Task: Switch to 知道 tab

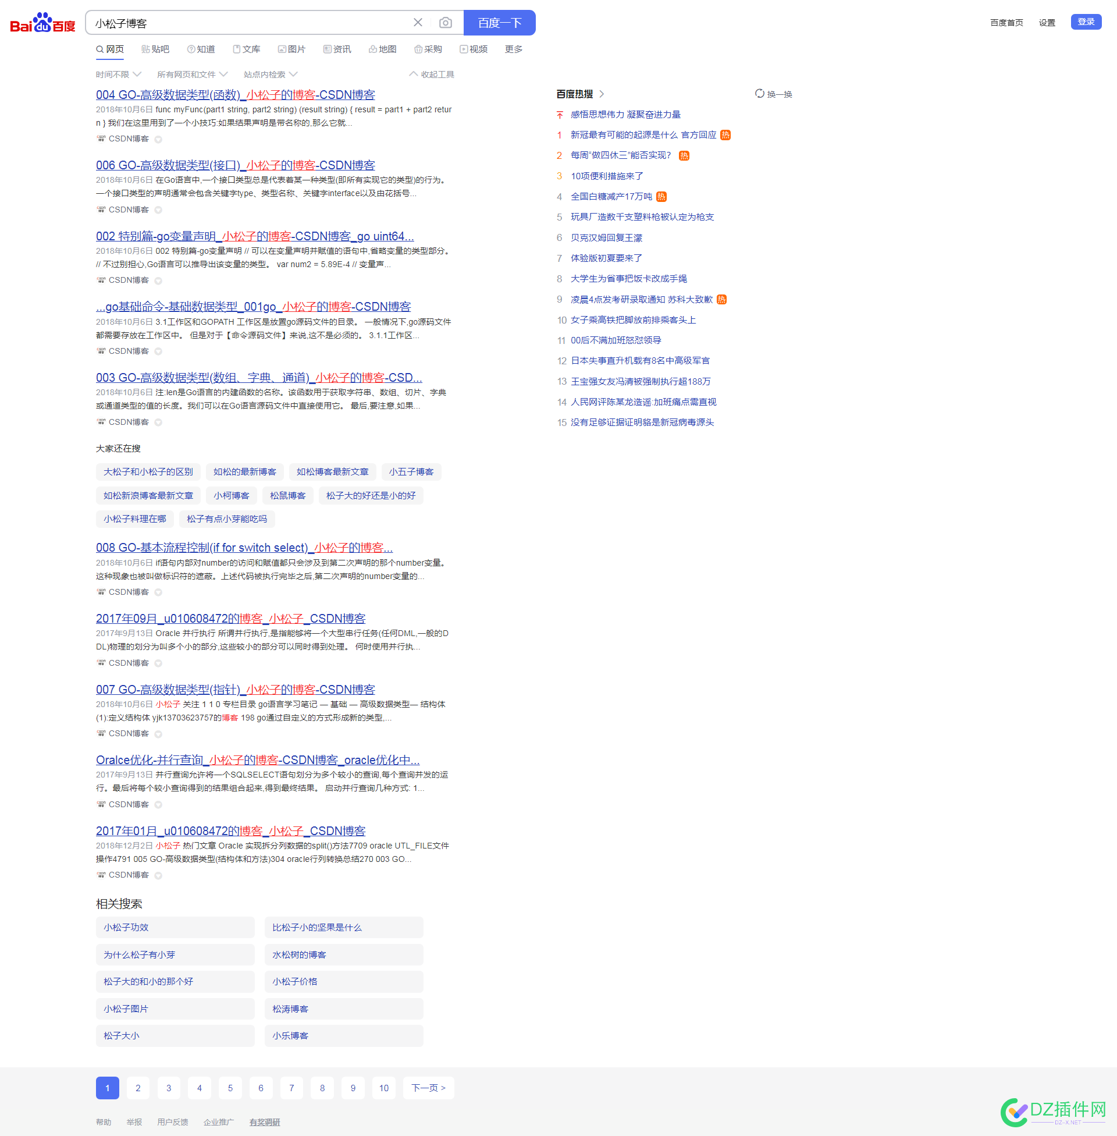Action: (x=201, y=49)
